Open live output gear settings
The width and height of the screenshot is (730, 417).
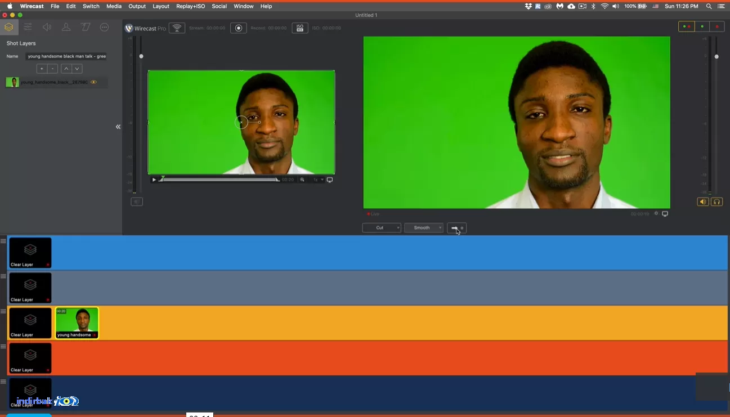pos(656,213)
